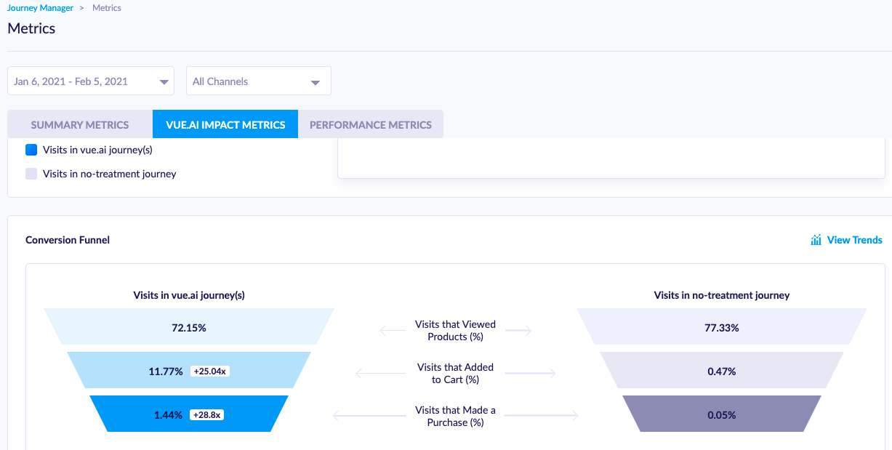
Task: Open the date range dropdown
Action: (x=91, y=81)
